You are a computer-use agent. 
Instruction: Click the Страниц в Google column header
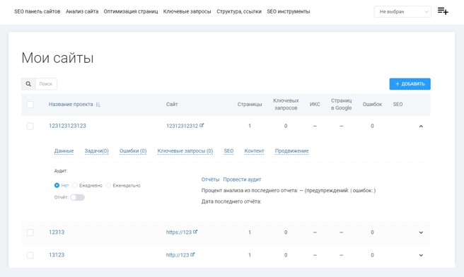pos(342,105)
